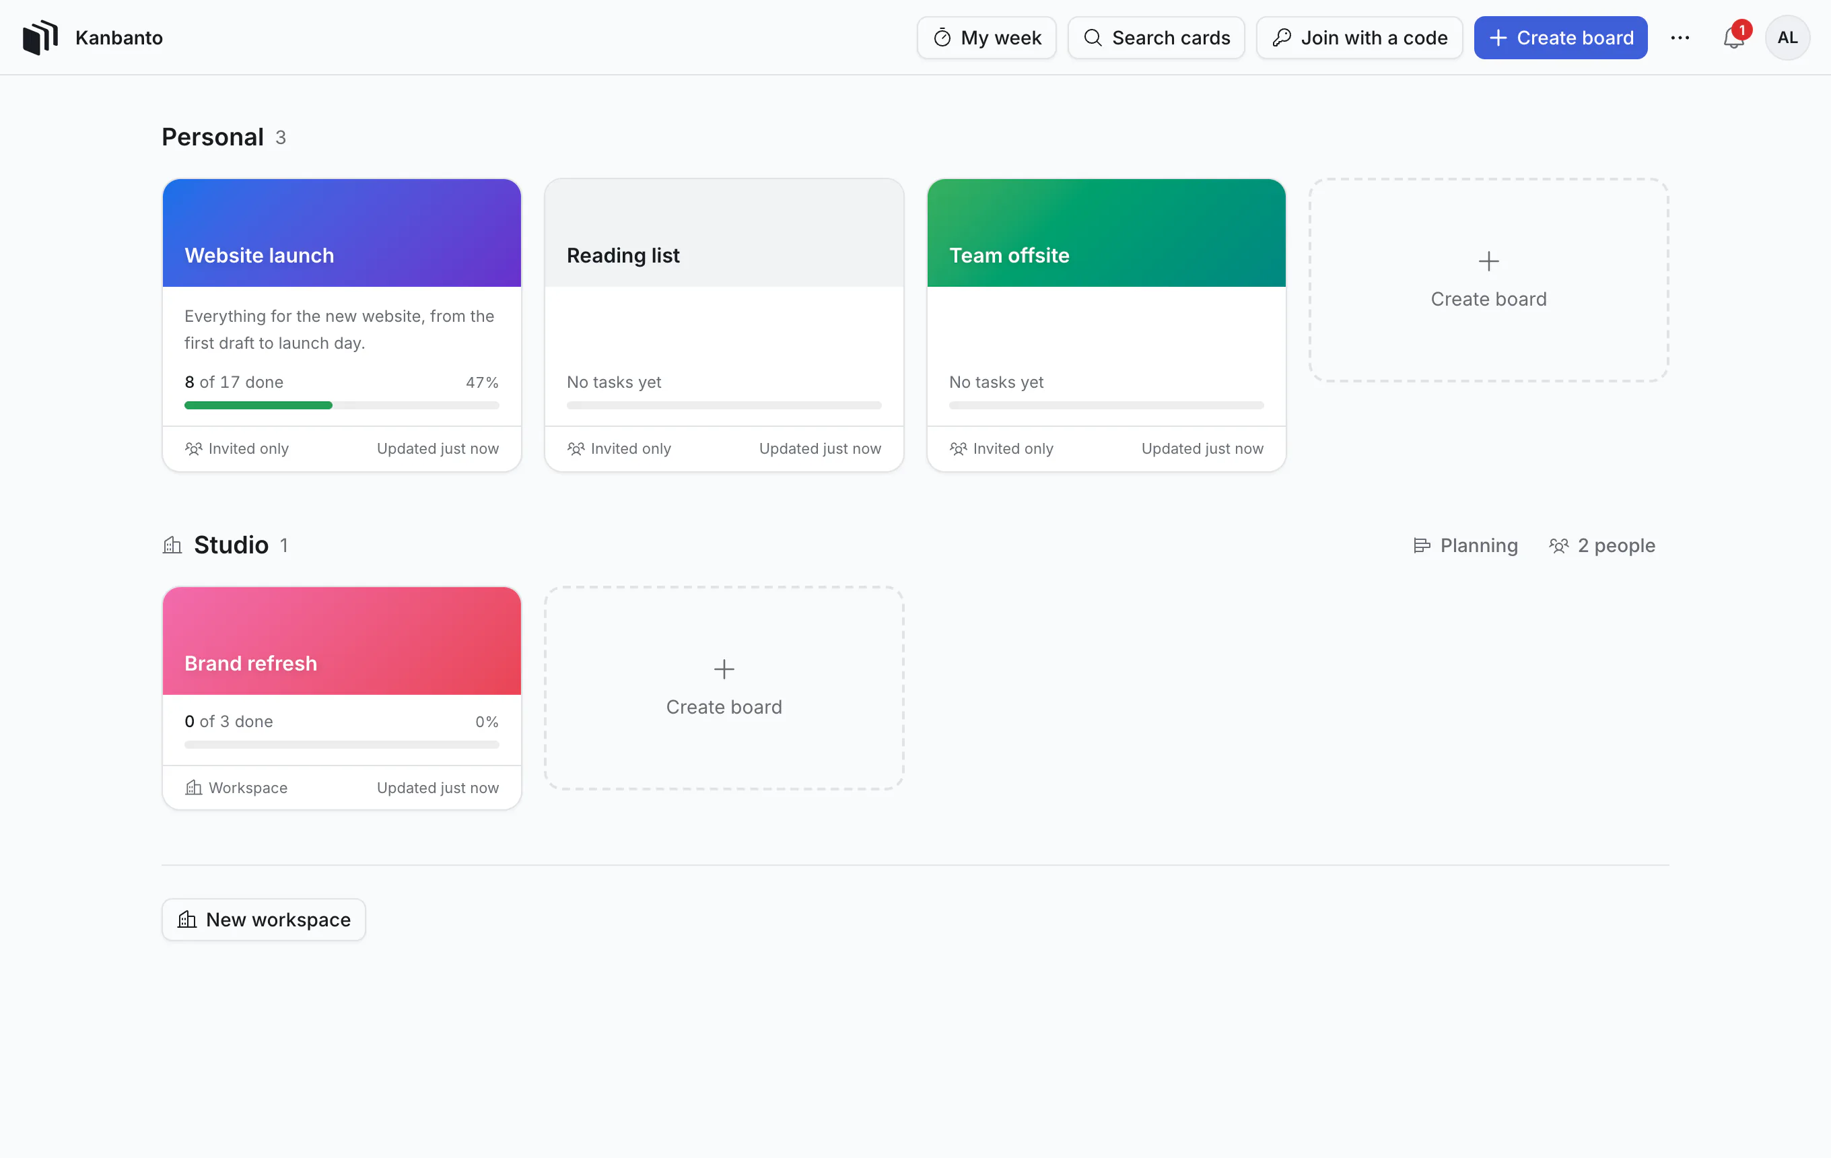Click the people icon beside 2 people
Viewport: 1831px width, 1158px height.
(x=1559, y=545)
